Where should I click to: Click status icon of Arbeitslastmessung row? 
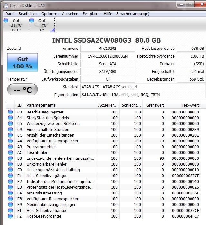point(10,193)
